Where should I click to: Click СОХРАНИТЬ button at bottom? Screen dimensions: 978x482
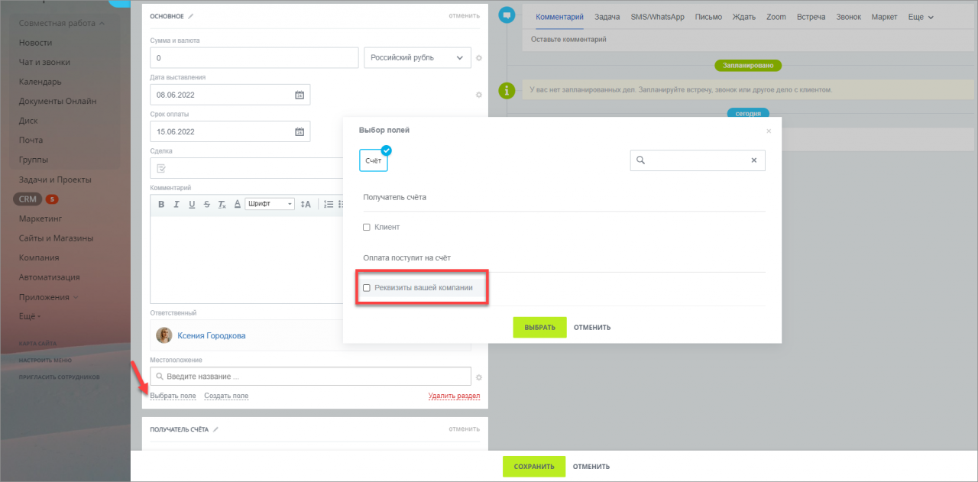533,466
